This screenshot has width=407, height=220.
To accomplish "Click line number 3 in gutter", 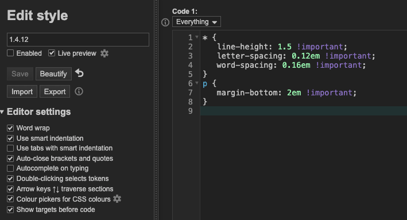I will [x=190, y=56].
